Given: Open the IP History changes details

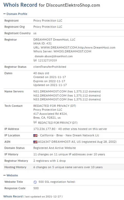Looking at the screenshot, I should point(69,154).
